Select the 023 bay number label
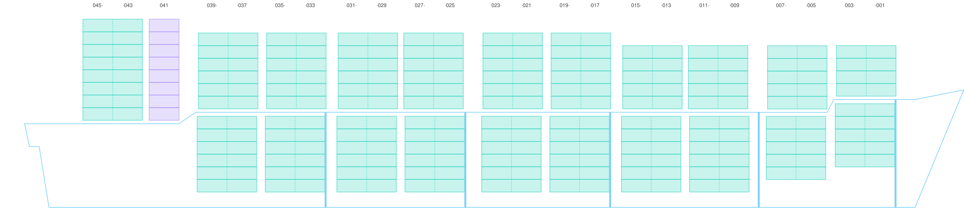This screenshot has width=964, height=208. point(496,5)
